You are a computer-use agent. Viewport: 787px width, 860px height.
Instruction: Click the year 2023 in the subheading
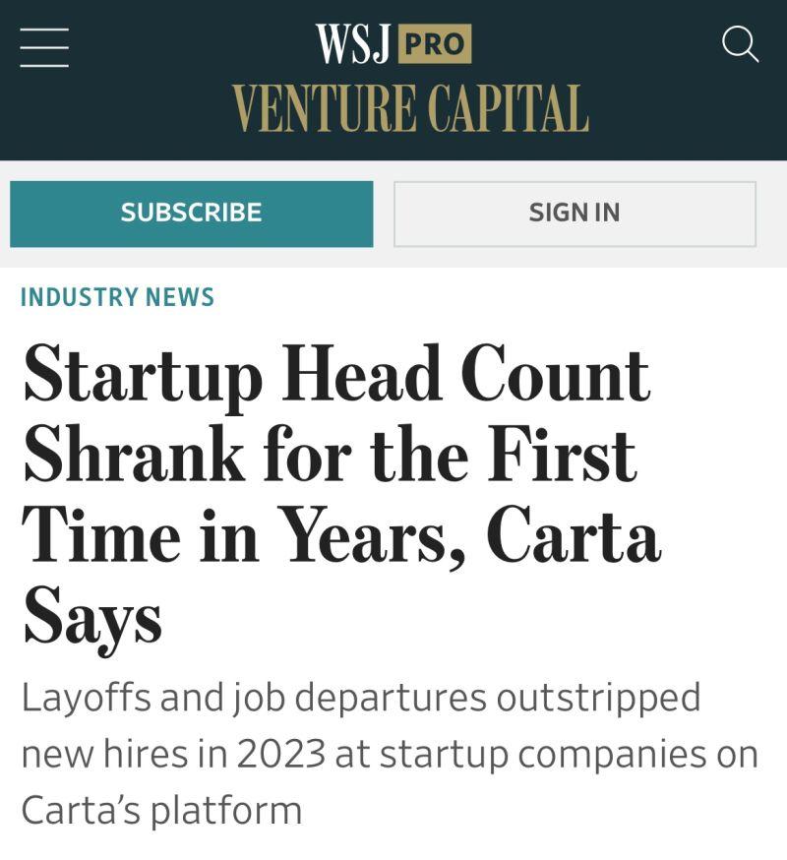click(x=280, y=754)
